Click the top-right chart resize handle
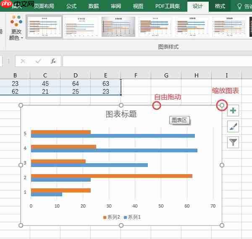Screen dimensions: 252x239 [x=222, y=105]
